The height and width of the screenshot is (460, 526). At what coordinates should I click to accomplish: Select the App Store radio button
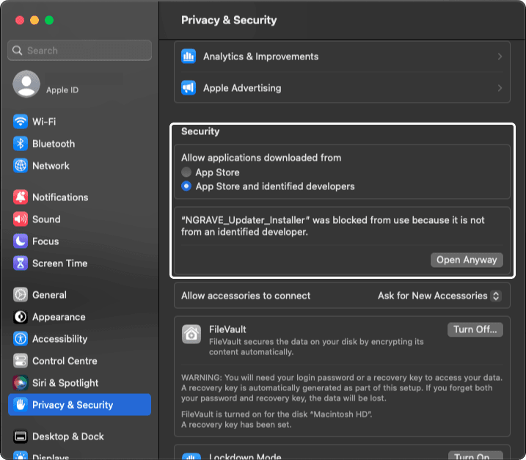pyautogui.click(x=186, y=172)
